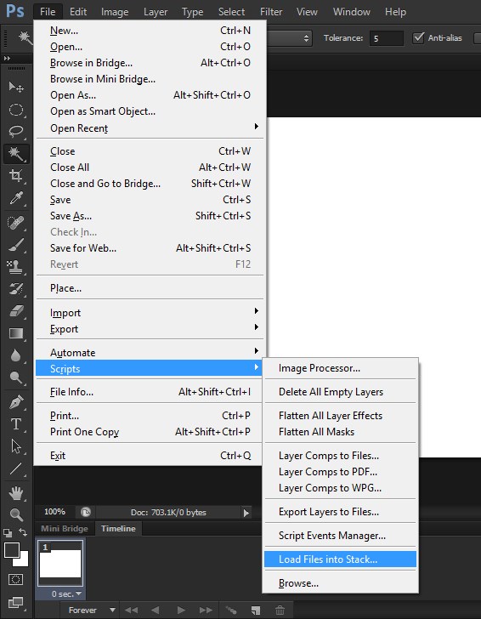The width and height of the screenshot is (481, 619).
Task: Select the Brush tool
Action: point(16,245)
